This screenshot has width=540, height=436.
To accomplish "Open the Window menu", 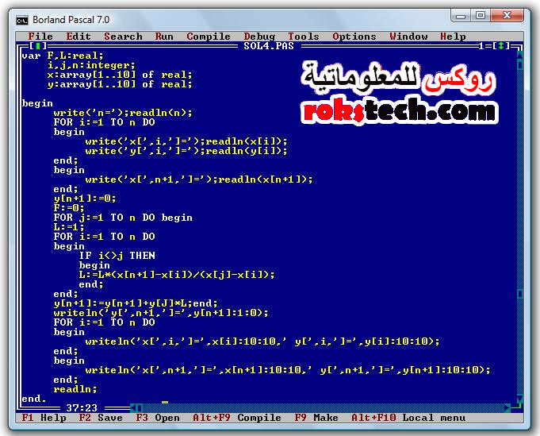I will (x=408, y=37).
